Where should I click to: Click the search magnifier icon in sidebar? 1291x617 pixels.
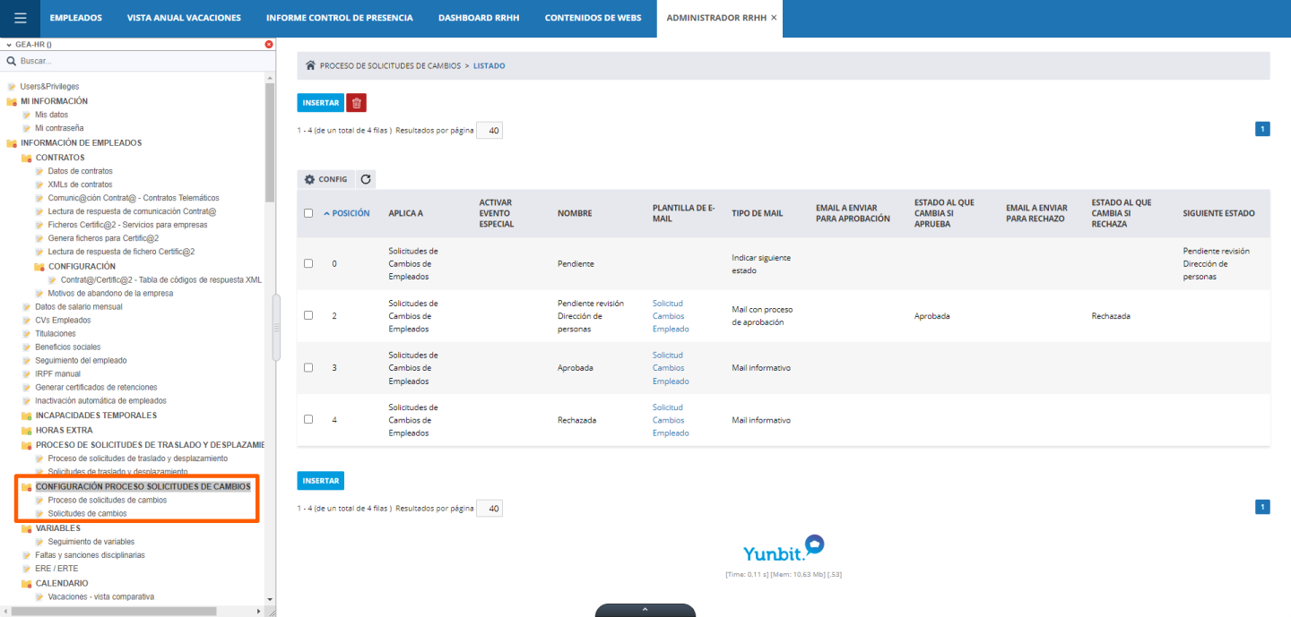(11, 61)
